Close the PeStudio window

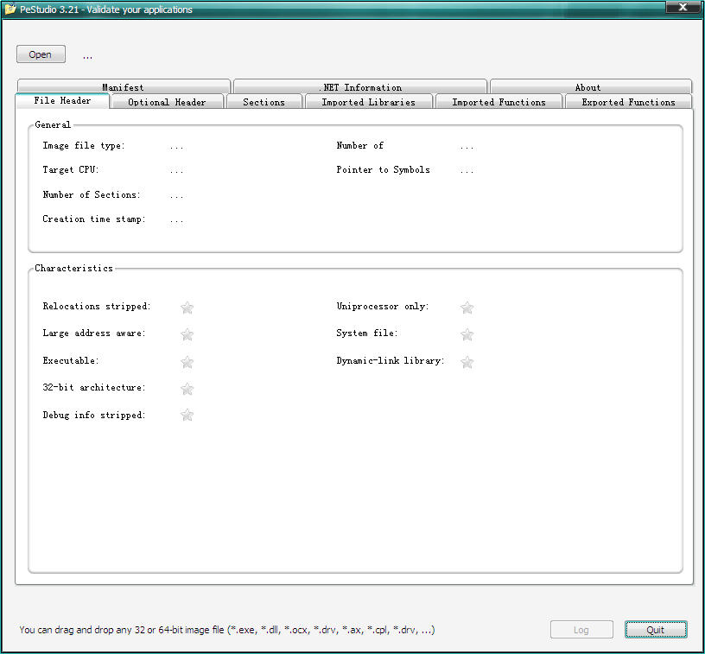(x=683, y=7)
